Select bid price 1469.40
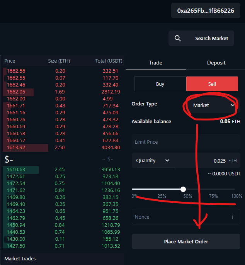Image resolution: width=245 pixels, height=265 pixels. 16,204
